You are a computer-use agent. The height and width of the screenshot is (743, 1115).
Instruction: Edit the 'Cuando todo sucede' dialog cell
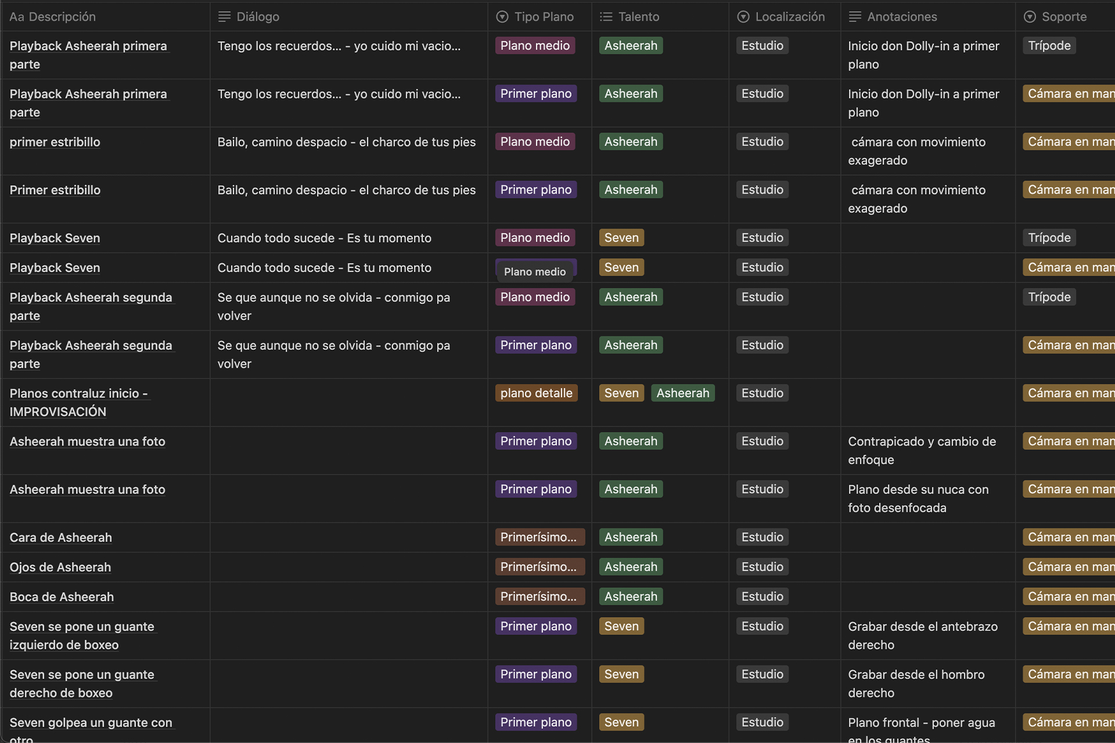(x=324, y=238)
